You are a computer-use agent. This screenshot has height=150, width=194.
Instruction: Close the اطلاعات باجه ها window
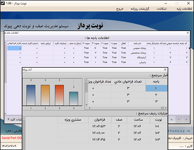188,33
